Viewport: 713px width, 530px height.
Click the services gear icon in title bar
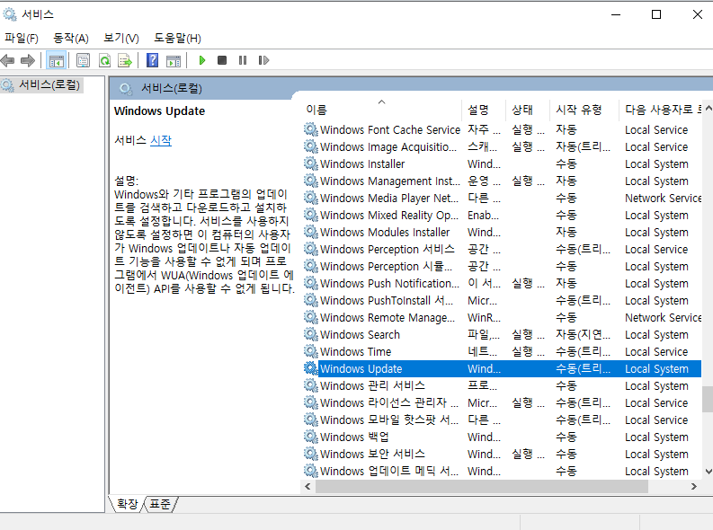[x=10, y=14]
